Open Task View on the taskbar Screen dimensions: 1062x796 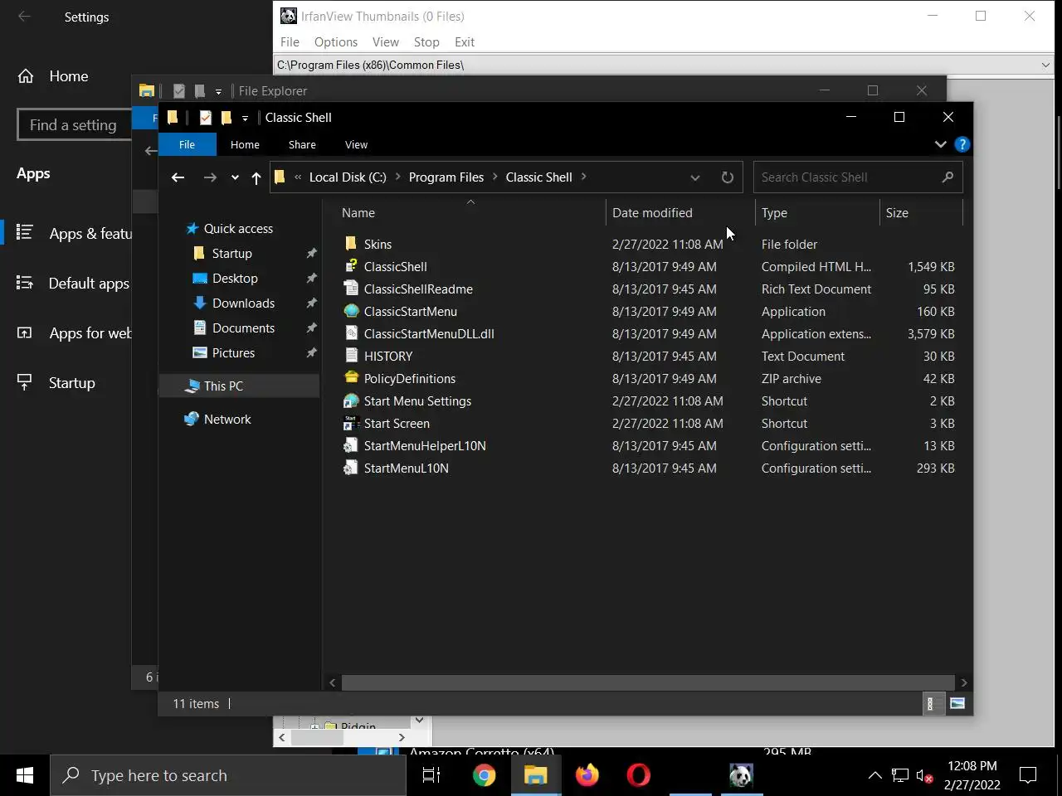click(x=431, y=775)
